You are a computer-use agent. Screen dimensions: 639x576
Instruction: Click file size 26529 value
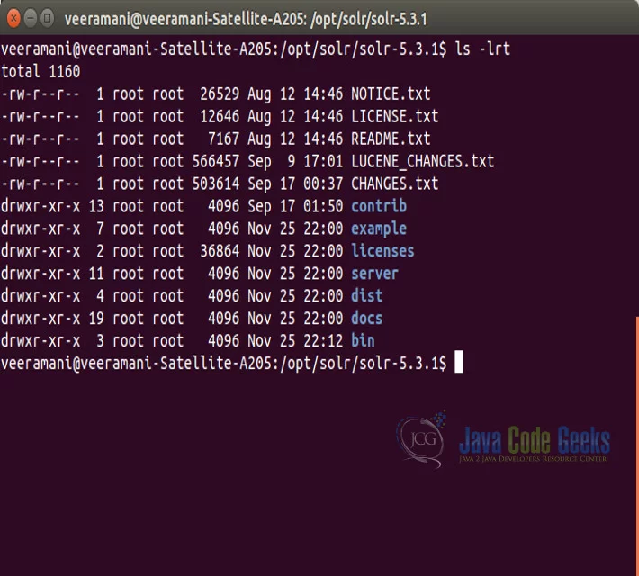(x=220, y=94)
